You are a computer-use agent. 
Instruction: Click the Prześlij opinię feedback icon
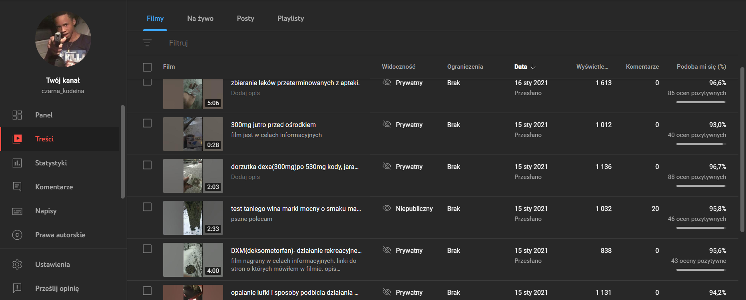pos(17,288)
